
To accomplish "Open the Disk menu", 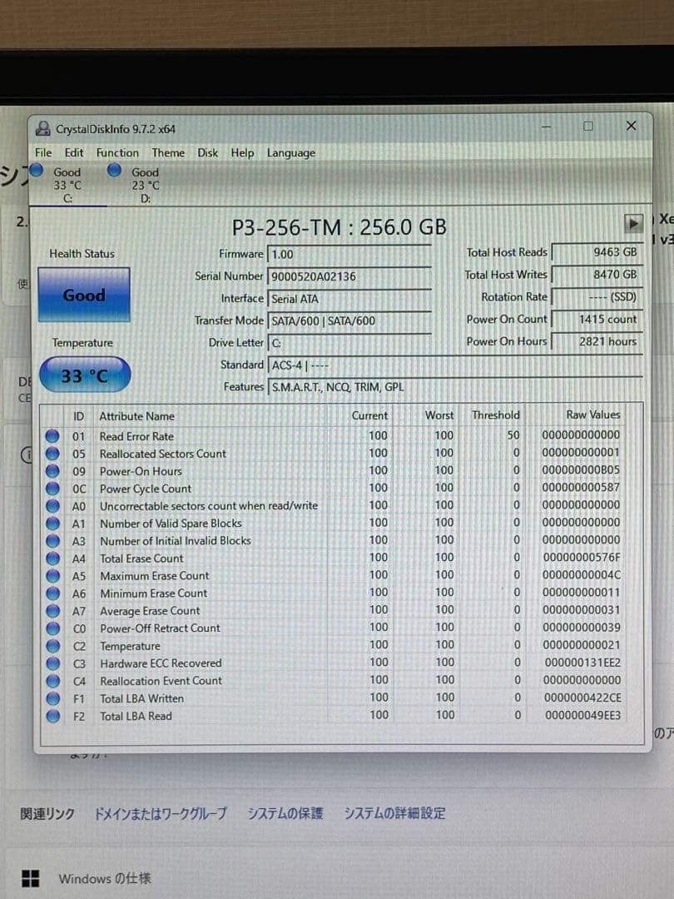I will pyautogui.click(x=207, y=152).
